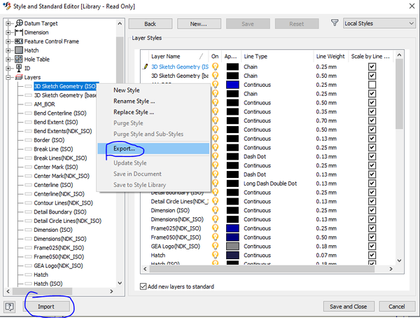Click layer icon next to AM_BOR
This screenshot has width=420, height=318.
click(29, 104)
